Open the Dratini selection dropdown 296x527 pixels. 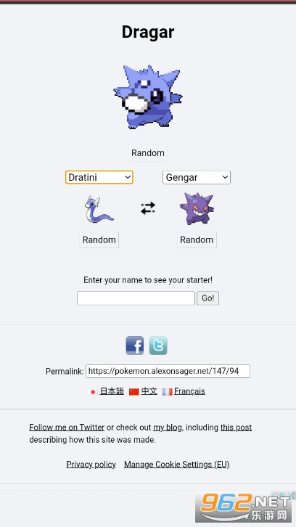99,177
